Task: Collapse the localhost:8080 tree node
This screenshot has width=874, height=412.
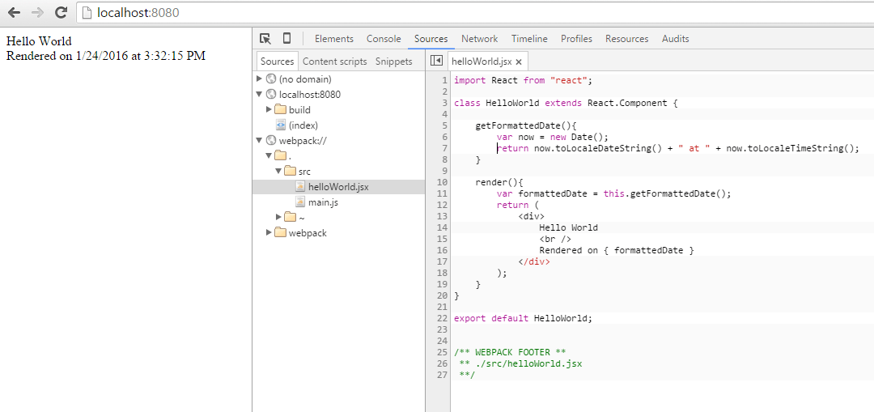Action: click(x=259, y=94)
